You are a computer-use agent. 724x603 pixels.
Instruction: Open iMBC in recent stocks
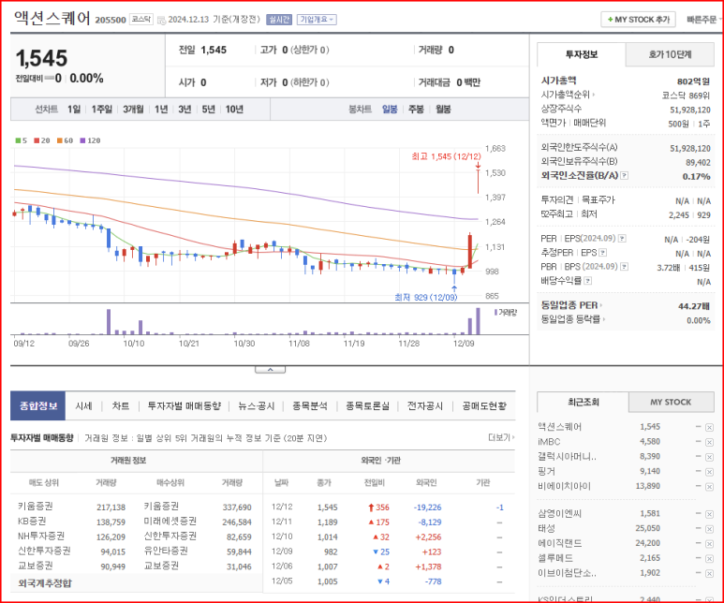click(x=549, y=442)
